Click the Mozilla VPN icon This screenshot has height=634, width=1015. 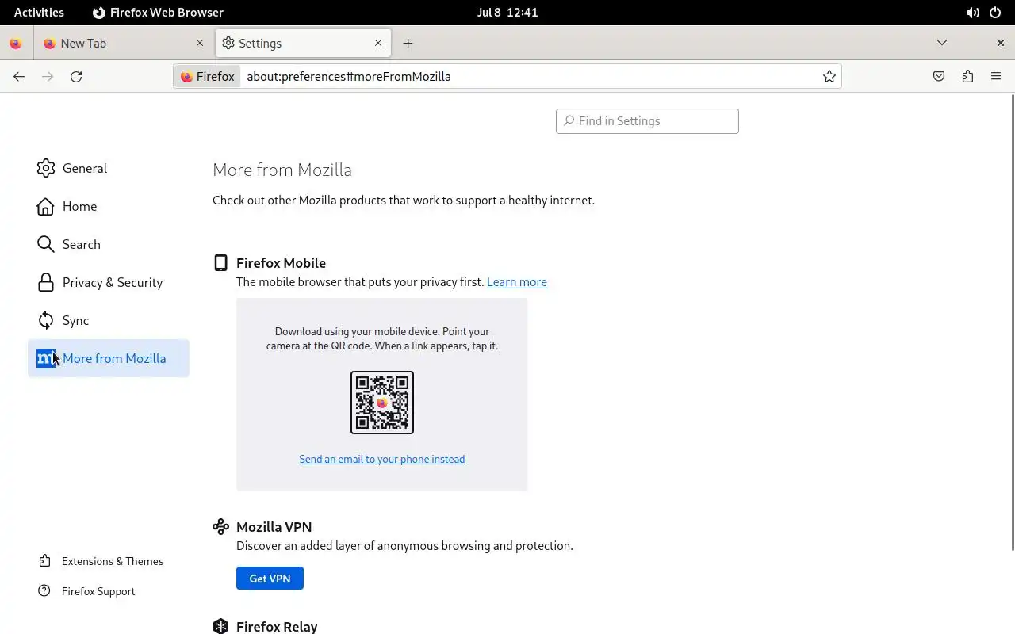pyautogui.click(x=221, y=527)
